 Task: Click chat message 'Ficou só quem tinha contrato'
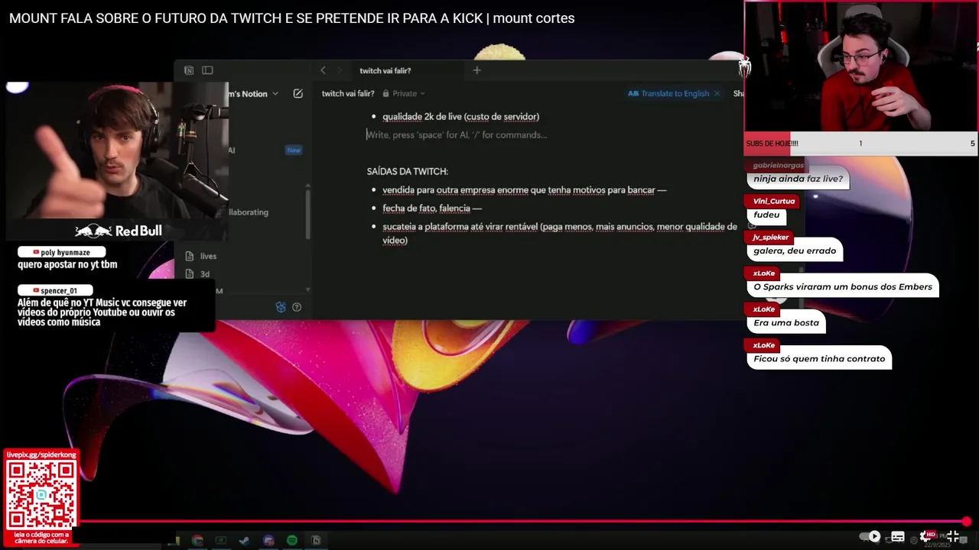[819, 358]
